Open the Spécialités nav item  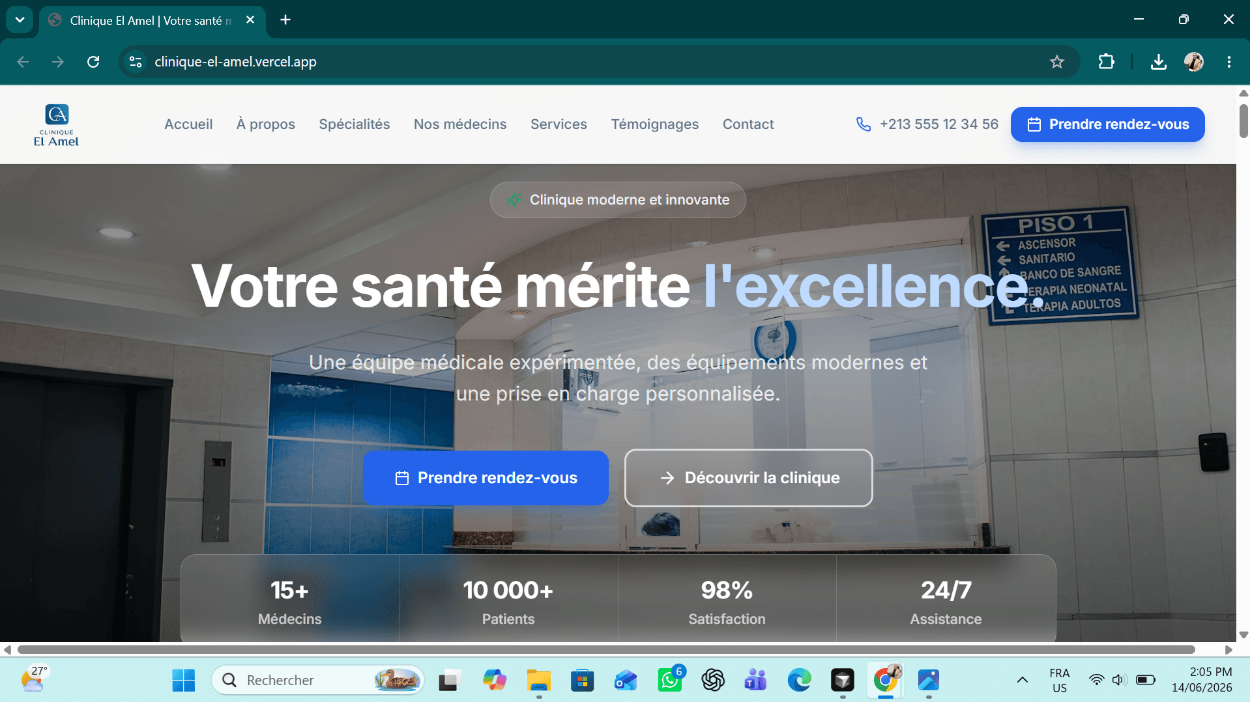[x=355, y=124]
